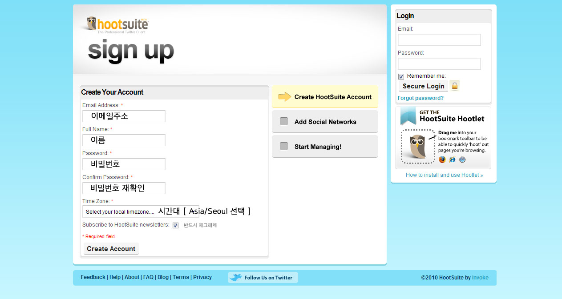Select the Start Managing! step
Screen dimensions: 562x299
pos(325,146)
